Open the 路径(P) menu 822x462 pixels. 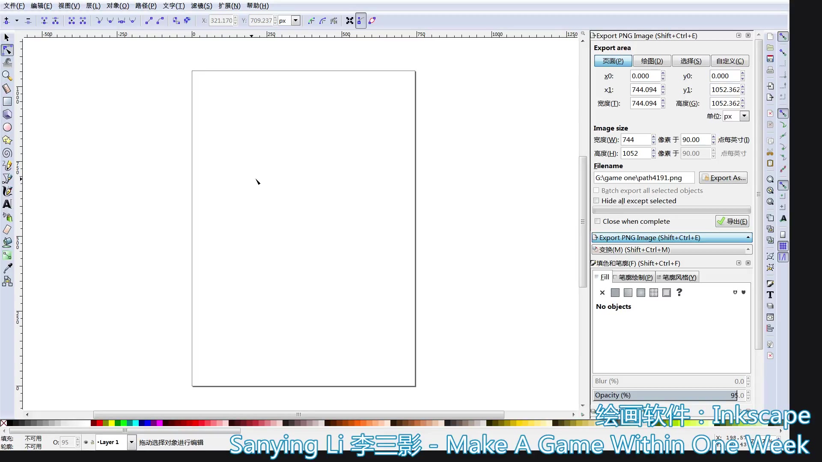click(x=146, y=6)
